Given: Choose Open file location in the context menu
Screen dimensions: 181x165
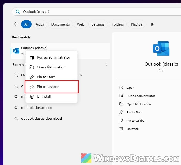Looking at the screenshot, I should coord(51,67).
